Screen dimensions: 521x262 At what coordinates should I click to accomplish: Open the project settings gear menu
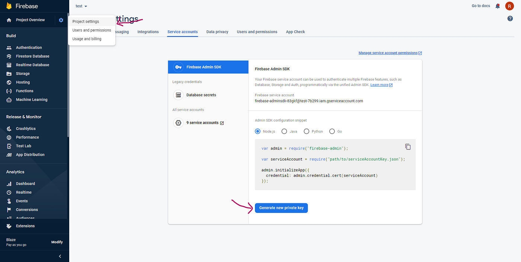tap(61, 20)
